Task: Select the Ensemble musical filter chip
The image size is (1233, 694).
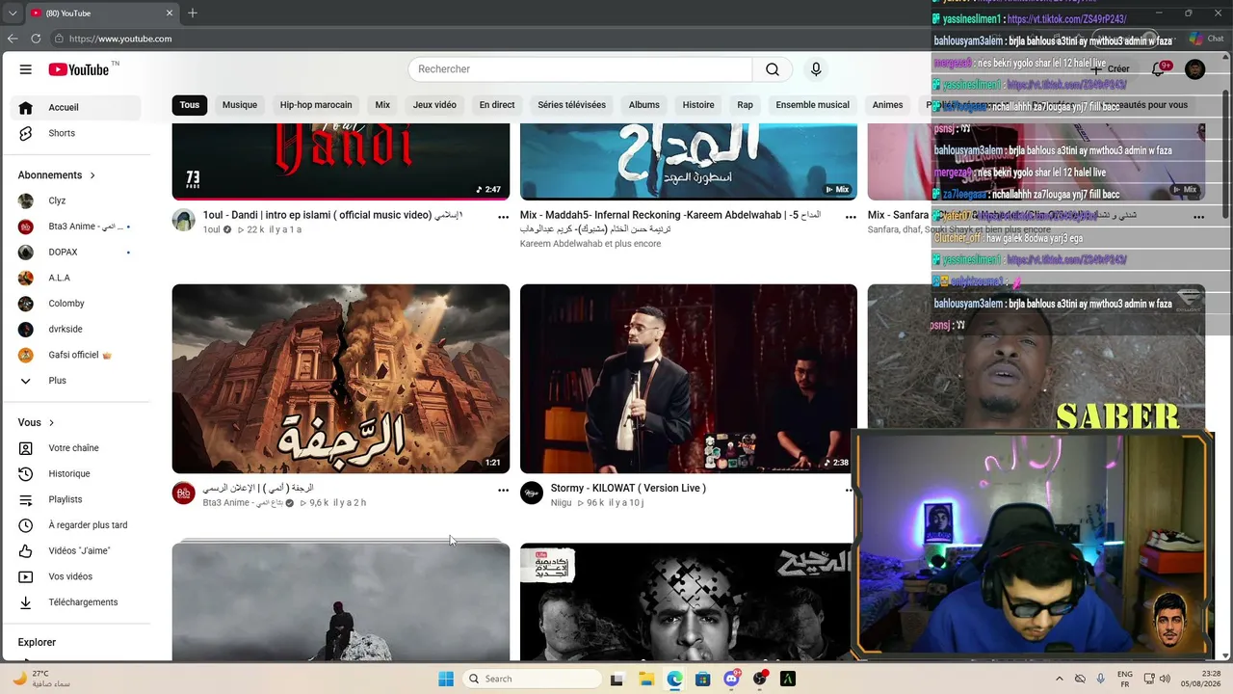Action: coord(813,105)
